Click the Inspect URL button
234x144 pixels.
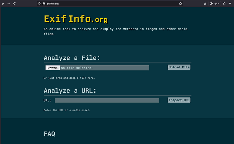pyautogui.click(x=179, y=100)
